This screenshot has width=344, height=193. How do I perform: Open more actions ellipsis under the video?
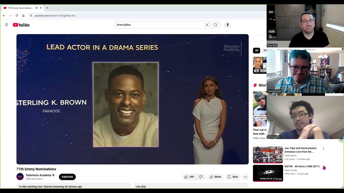click(245, 177)
